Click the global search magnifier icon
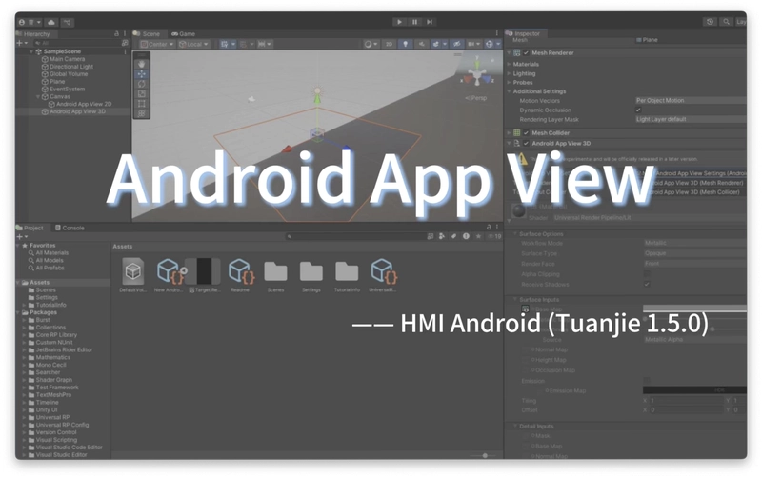 click(x=726, y=22)
